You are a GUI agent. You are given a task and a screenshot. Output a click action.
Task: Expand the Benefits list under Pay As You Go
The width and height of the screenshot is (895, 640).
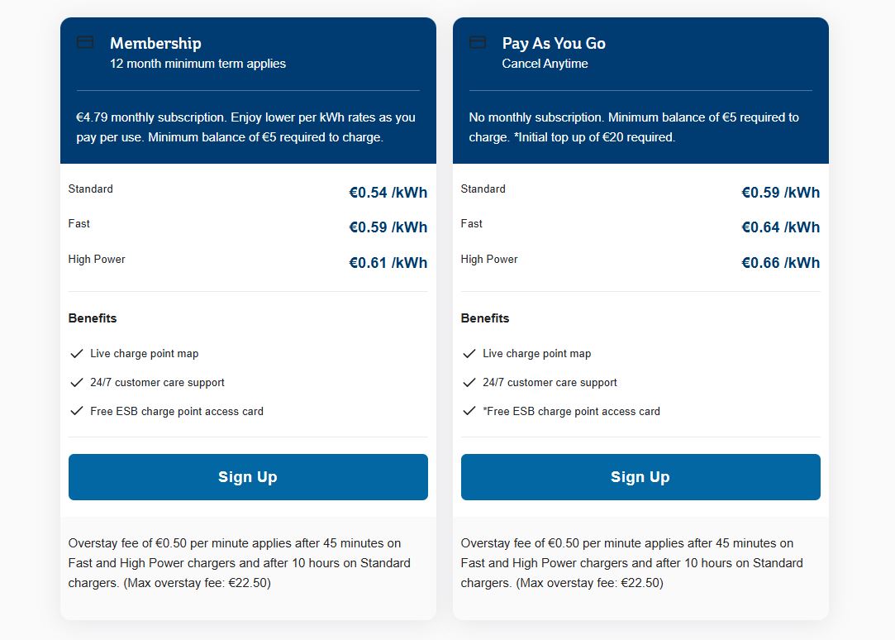[485, 318]
